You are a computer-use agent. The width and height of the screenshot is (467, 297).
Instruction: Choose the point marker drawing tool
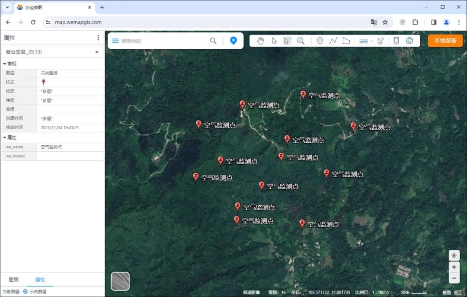(x=320, y=41)
